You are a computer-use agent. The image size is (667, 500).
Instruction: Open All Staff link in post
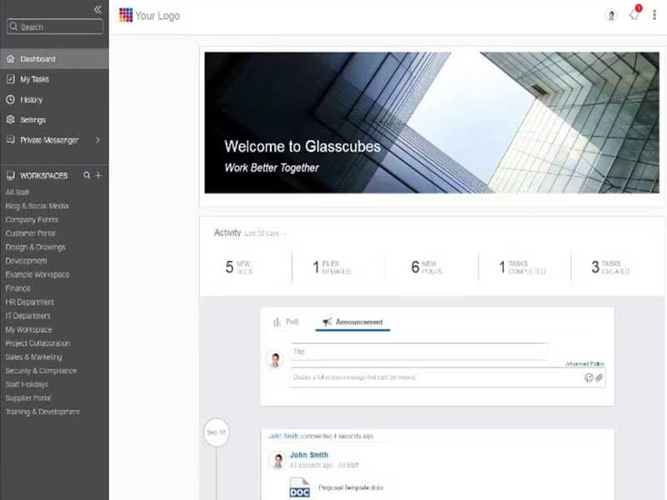[x=349, y=466]
